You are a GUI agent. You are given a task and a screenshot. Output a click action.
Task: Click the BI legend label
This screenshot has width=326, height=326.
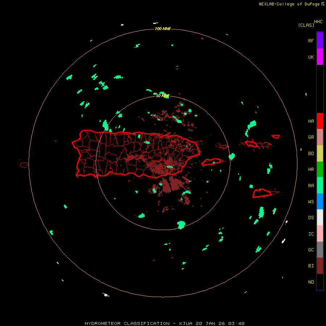point(311,266)
